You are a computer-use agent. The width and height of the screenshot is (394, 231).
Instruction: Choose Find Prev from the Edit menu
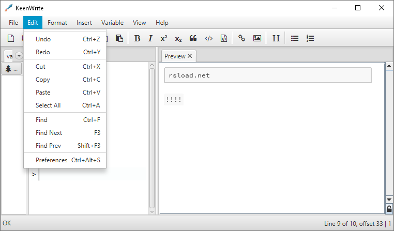(65, 146)
